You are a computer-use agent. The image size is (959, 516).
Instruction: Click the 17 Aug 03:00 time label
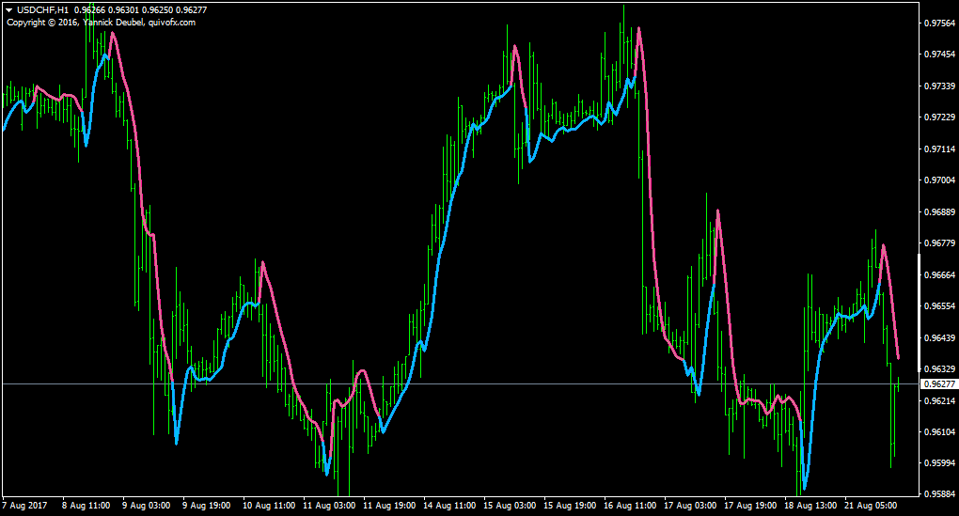(690, 506)
